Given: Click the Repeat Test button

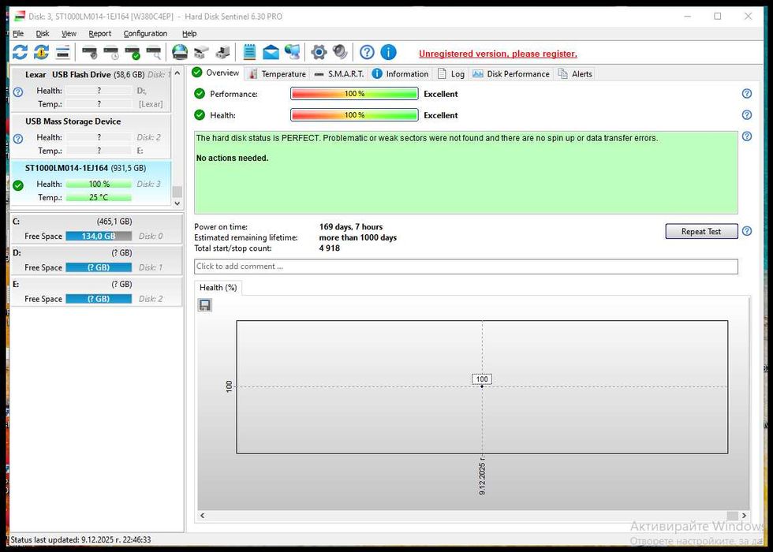Looking at the screenshot, I should [x=701, y=231].
